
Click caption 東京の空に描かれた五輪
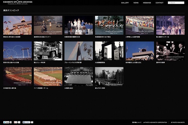pyautogui.click(x=11, y=63)
